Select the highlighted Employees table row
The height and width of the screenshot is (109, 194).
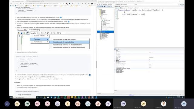[105, 32]
